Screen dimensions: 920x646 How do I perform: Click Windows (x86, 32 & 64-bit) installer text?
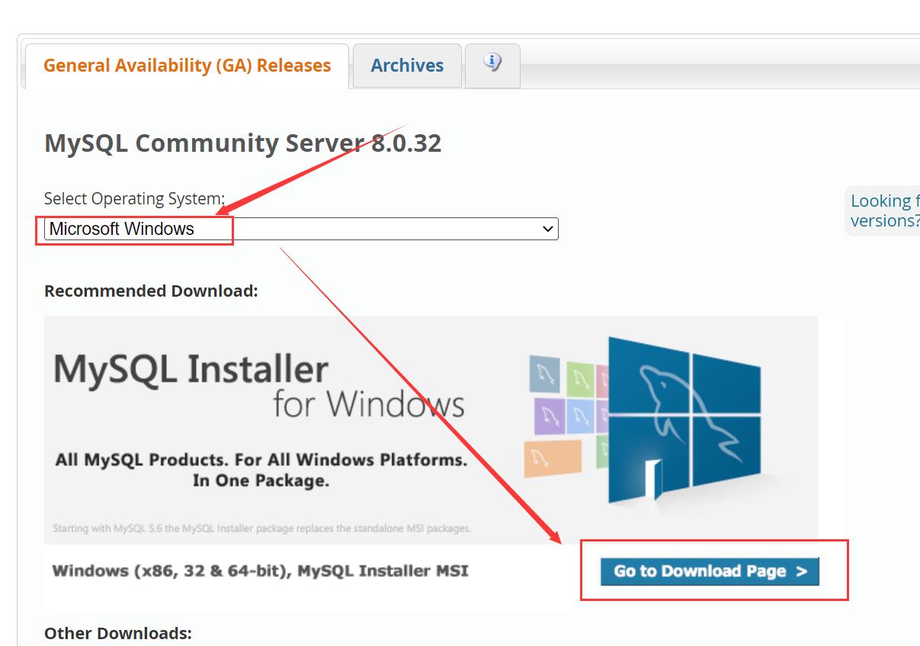[260, 570]
